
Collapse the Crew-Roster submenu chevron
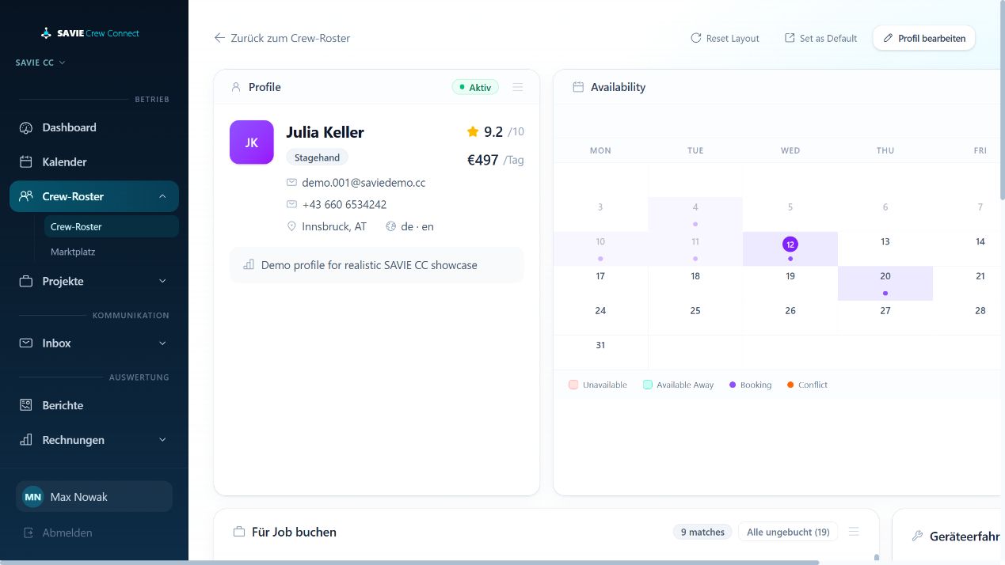coord(162,196)
